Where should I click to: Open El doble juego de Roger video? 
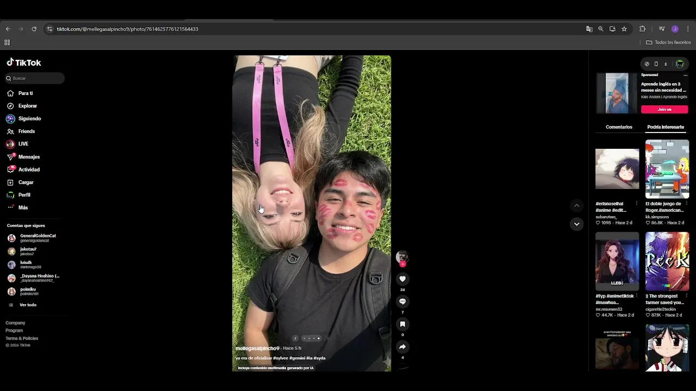[667, 169]
